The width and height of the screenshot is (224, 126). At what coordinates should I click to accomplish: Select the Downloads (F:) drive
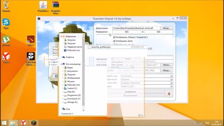(x=74, y=99)
